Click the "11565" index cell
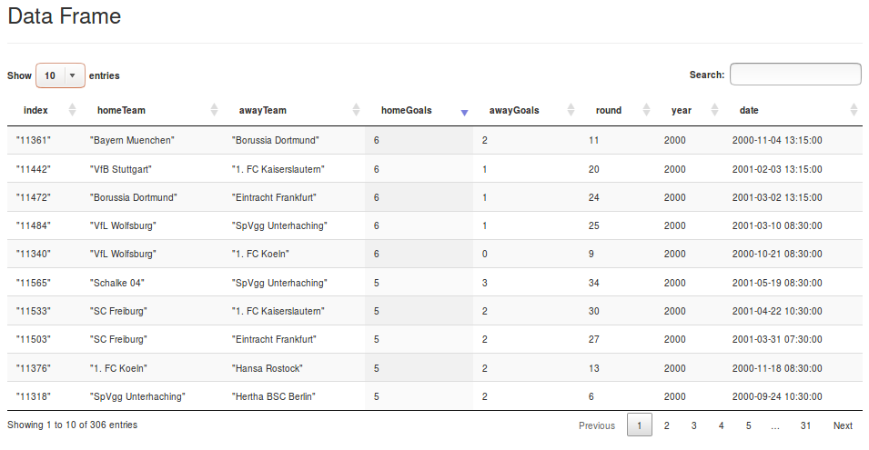This screenshot has width=869, height=450. 34,283
